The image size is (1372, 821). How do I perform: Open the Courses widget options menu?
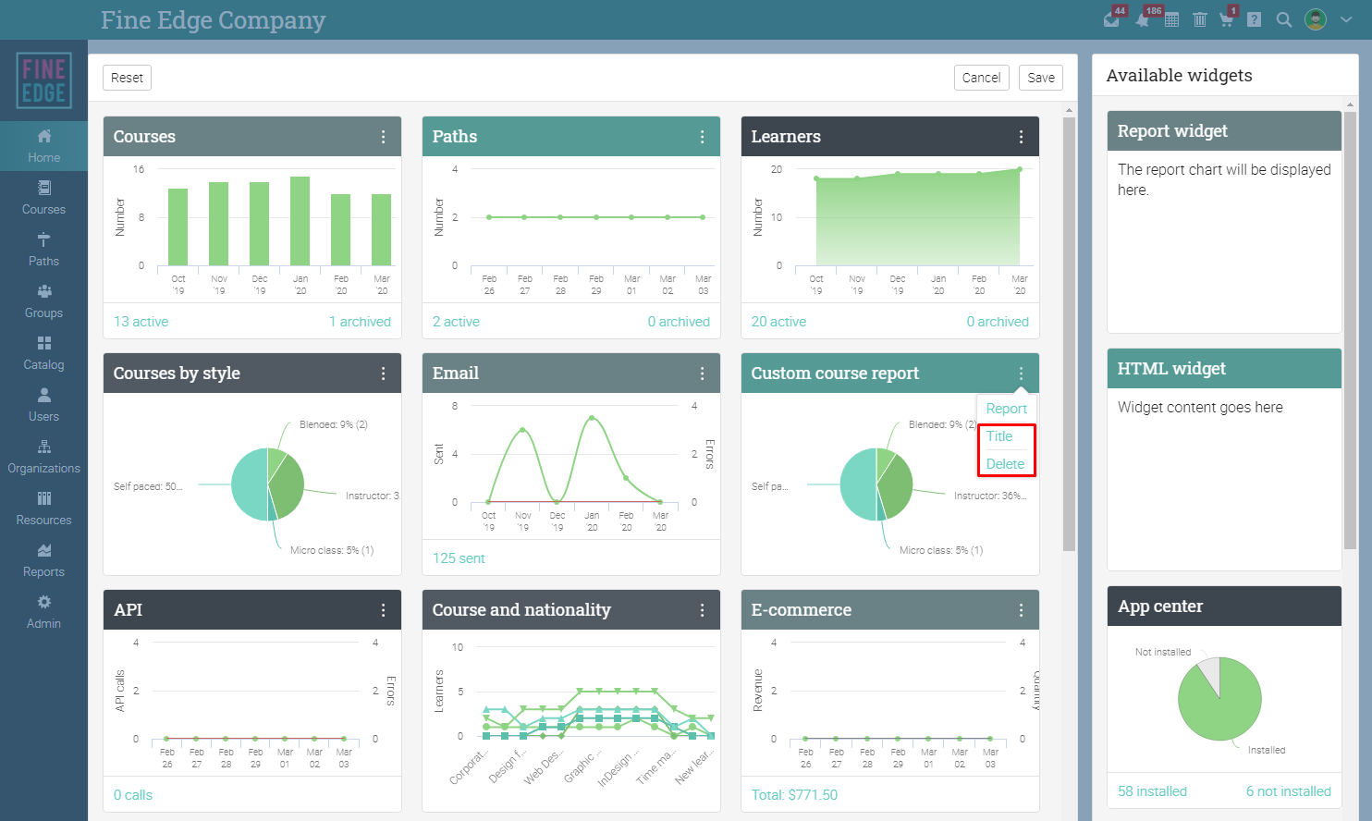[384, 137]
